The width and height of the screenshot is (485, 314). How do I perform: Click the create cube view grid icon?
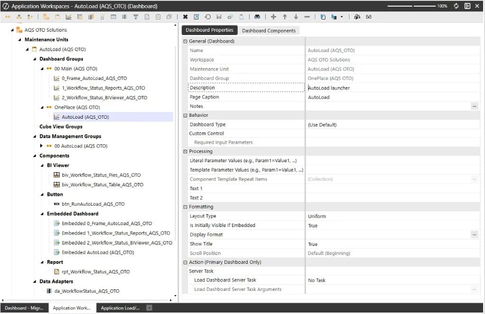(80, 17)
